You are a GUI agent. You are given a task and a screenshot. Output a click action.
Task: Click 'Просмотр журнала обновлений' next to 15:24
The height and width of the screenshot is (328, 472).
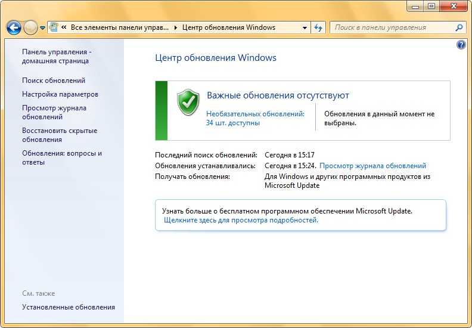pos(372,166)
